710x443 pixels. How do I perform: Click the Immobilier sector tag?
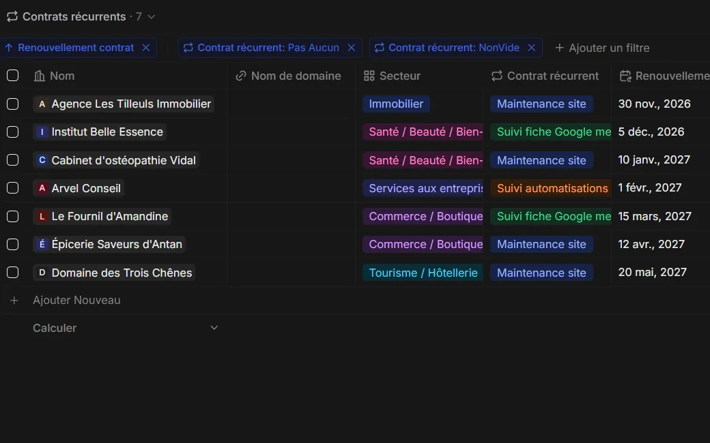pyautogui.click(x=396, y=104)
